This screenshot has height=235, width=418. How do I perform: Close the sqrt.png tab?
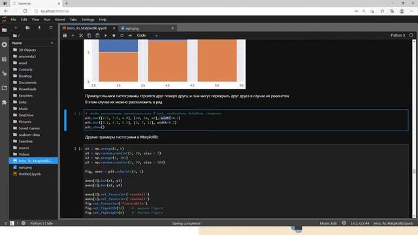[172, 28]
